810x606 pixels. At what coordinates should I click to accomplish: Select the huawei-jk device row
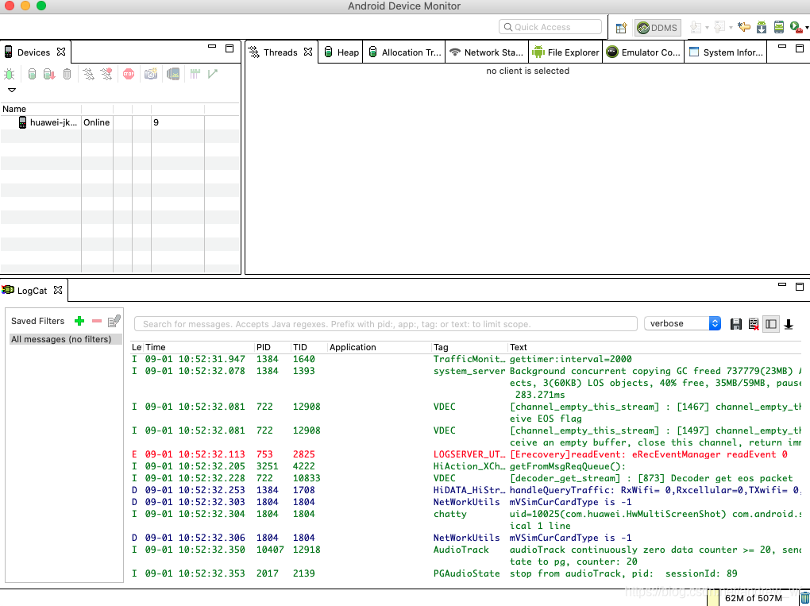point(120,122)
